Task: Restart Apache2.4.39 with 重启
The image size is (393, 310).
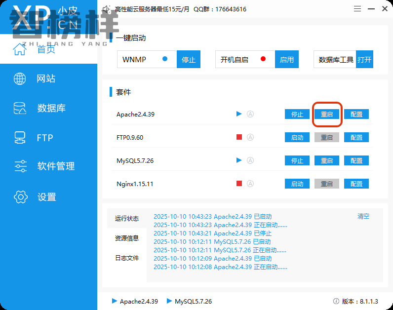Action: pyautogui.click(x=327, y=115)
